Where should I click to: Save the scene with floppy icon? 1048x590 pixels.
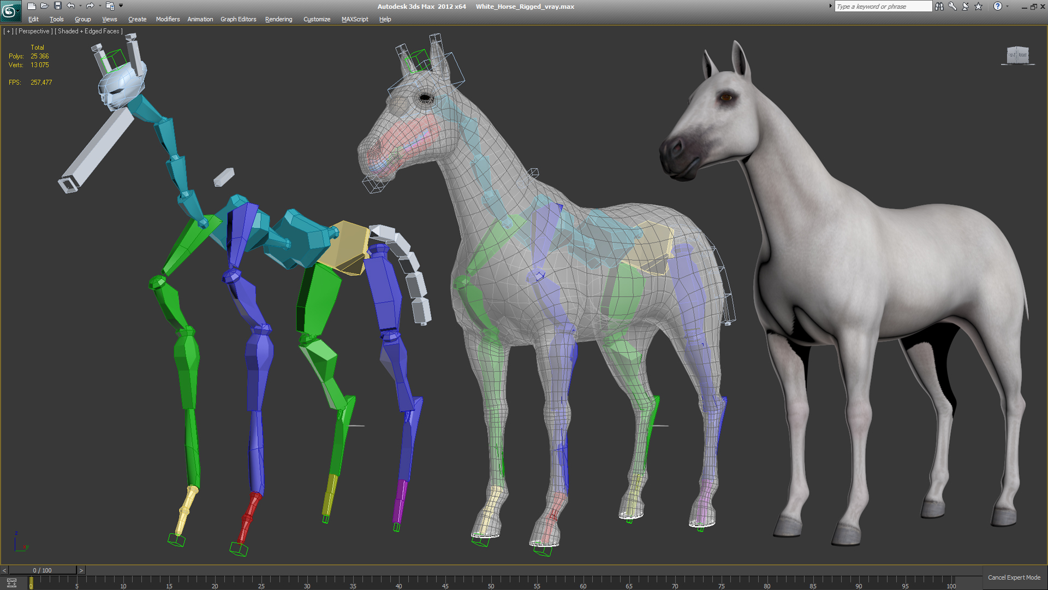pyautogui.click(x=58, y=6)
